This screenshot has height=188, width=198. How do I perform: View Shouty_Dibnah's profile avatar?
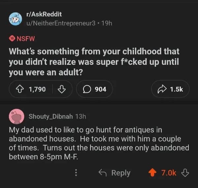click(x=16, y=116)
